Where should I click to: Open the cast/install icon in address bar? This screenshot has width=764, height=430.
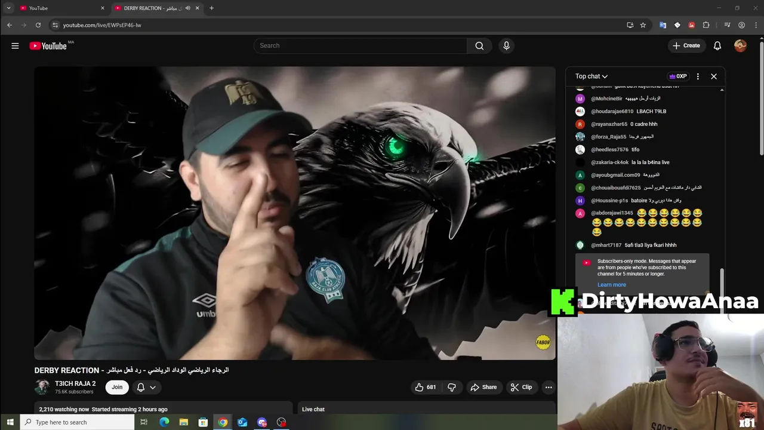pos(630,25)
